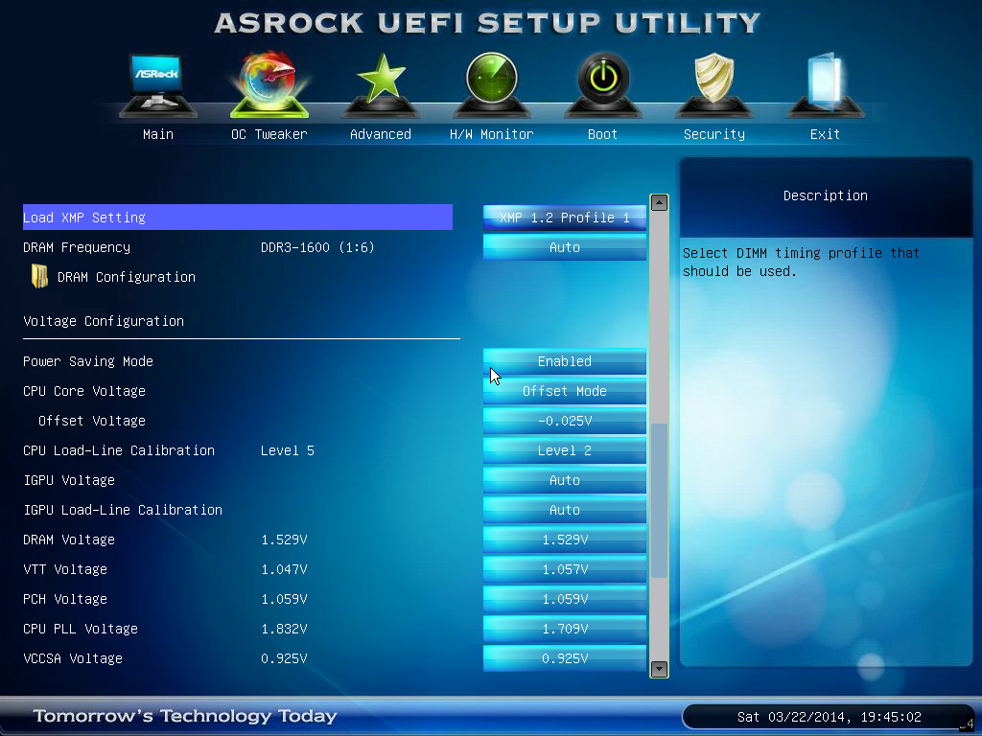The height and width of the screenshot is (736, 982).
Task: Select the Offset Voltage label
Action: 91,421
